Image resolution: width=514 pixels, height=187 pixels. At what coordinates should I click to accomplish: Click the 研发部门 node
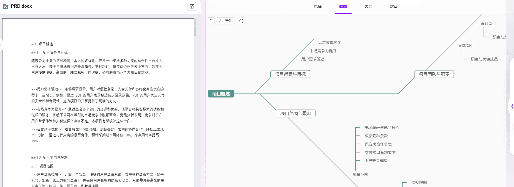(x=467, y=45)
